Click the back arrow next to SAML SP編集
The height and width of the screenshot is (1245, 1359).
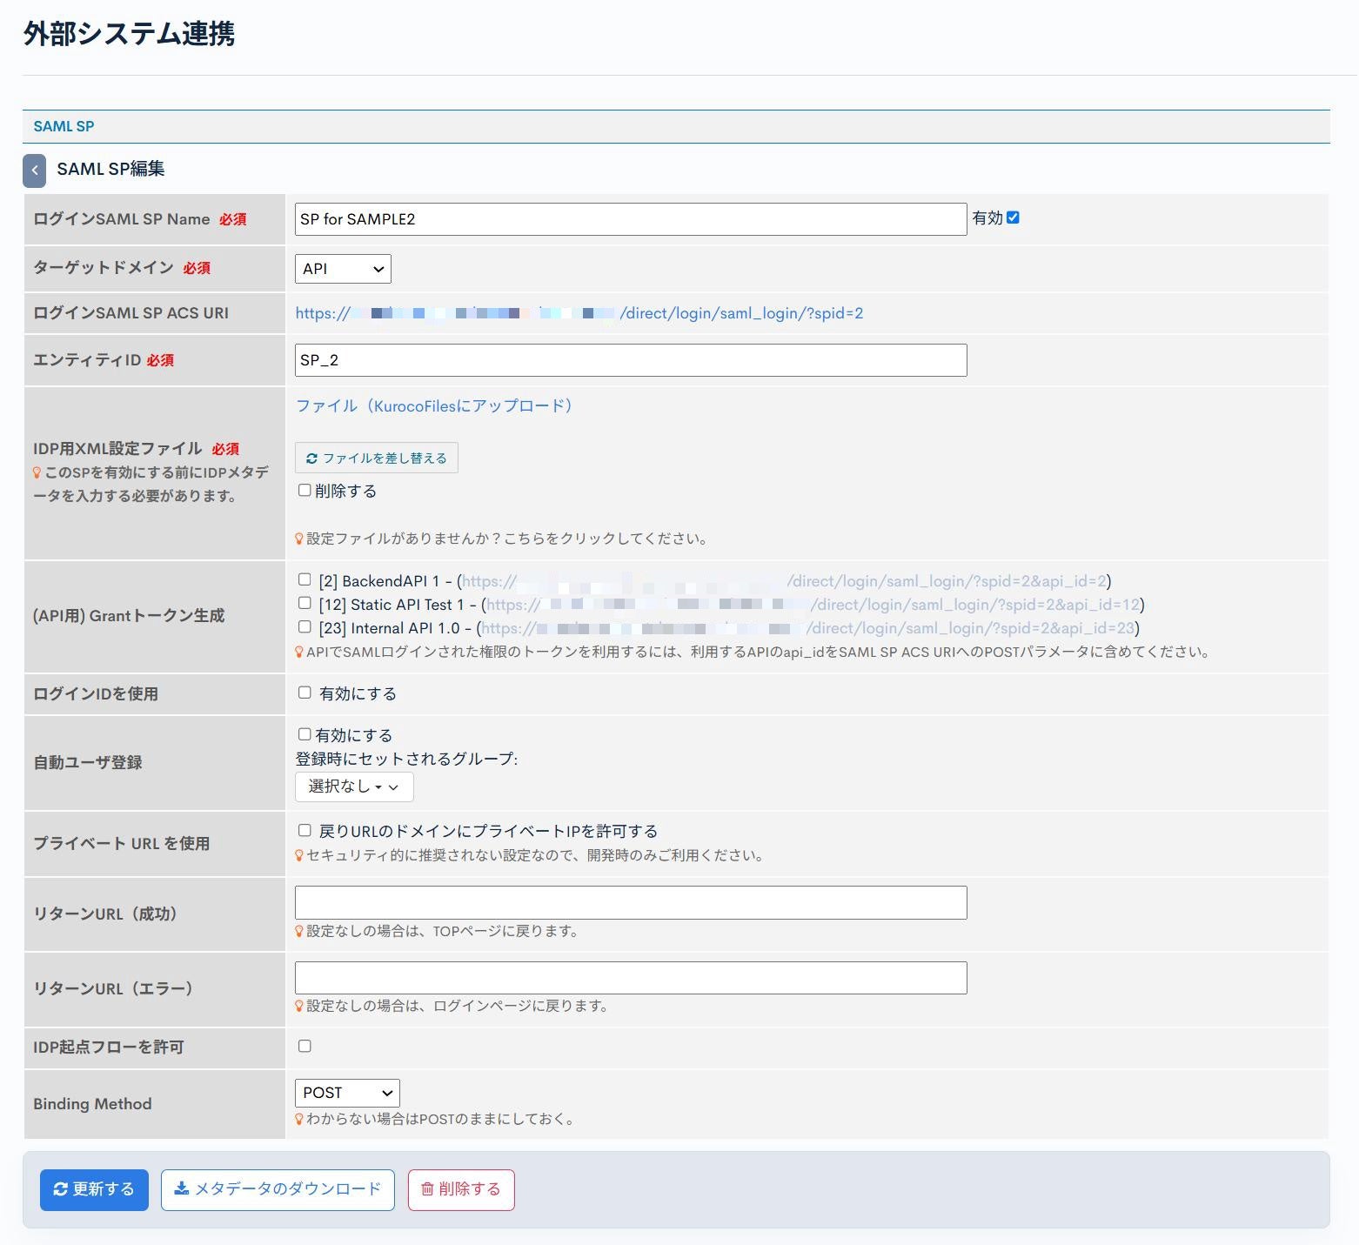coord(34,170)
